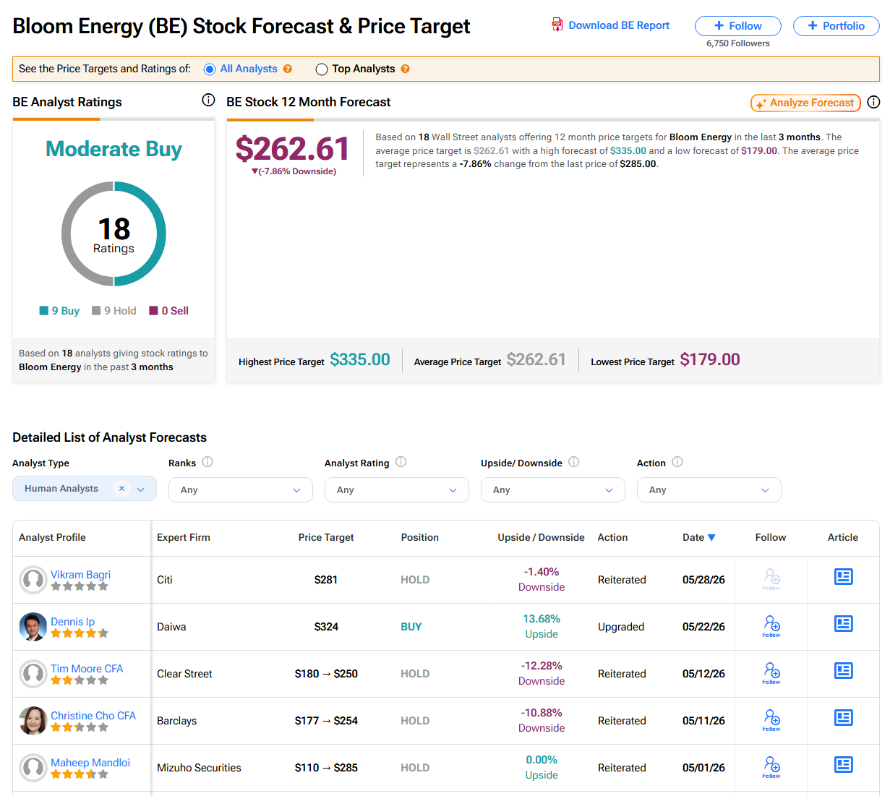This screenshot has width=890, height=796.
Task: Click the Analyst Rating filter info icon
Action: pyautogui.click(x=401, y=462)
